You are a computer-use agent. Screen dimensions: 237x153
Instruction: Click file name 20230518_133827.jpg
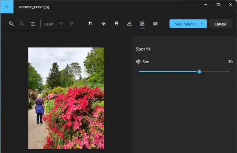(x=34, y=7)
